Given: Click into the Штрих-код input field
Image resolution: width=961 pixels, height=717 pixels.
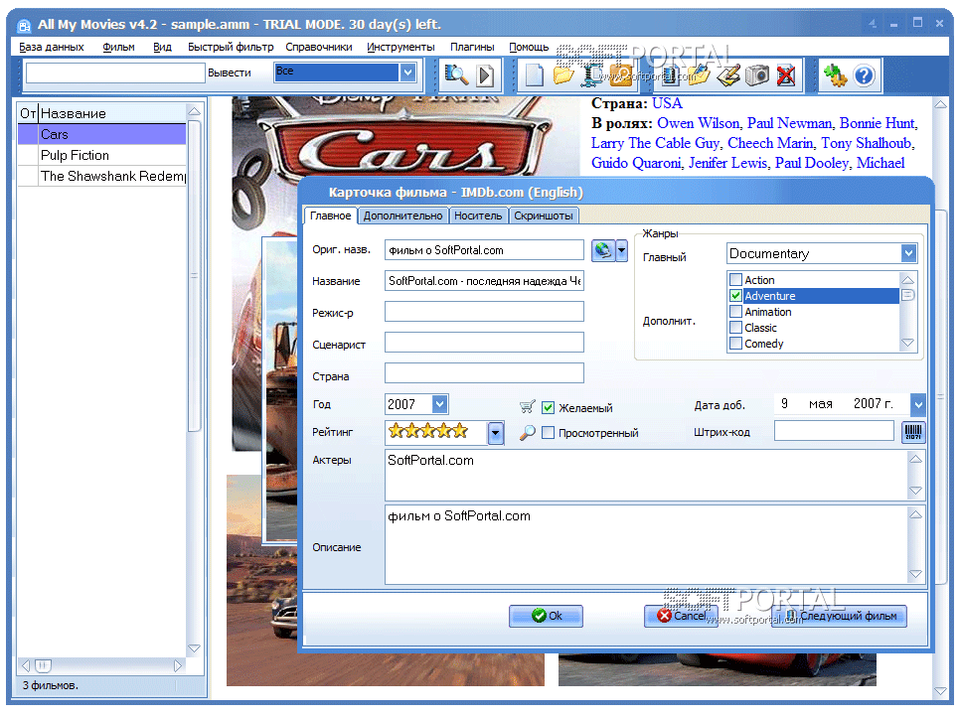Looking at the screenshot, I should [834, 431].
